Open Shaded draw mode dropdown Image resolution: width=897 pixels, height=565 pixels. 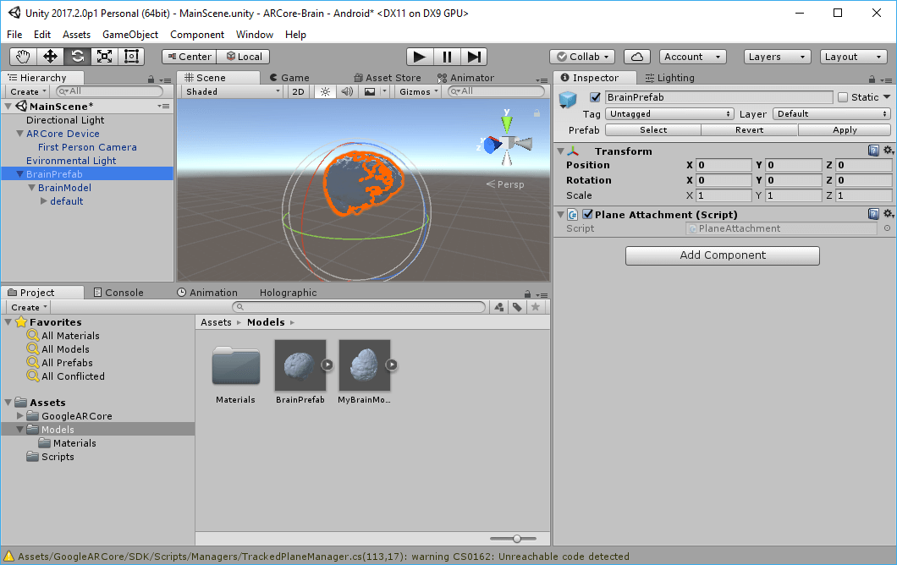[232, 91]
